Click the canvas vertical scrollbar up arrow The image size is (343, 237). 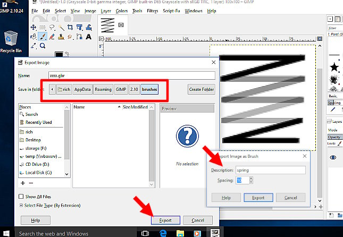click(x=320, y=46)
